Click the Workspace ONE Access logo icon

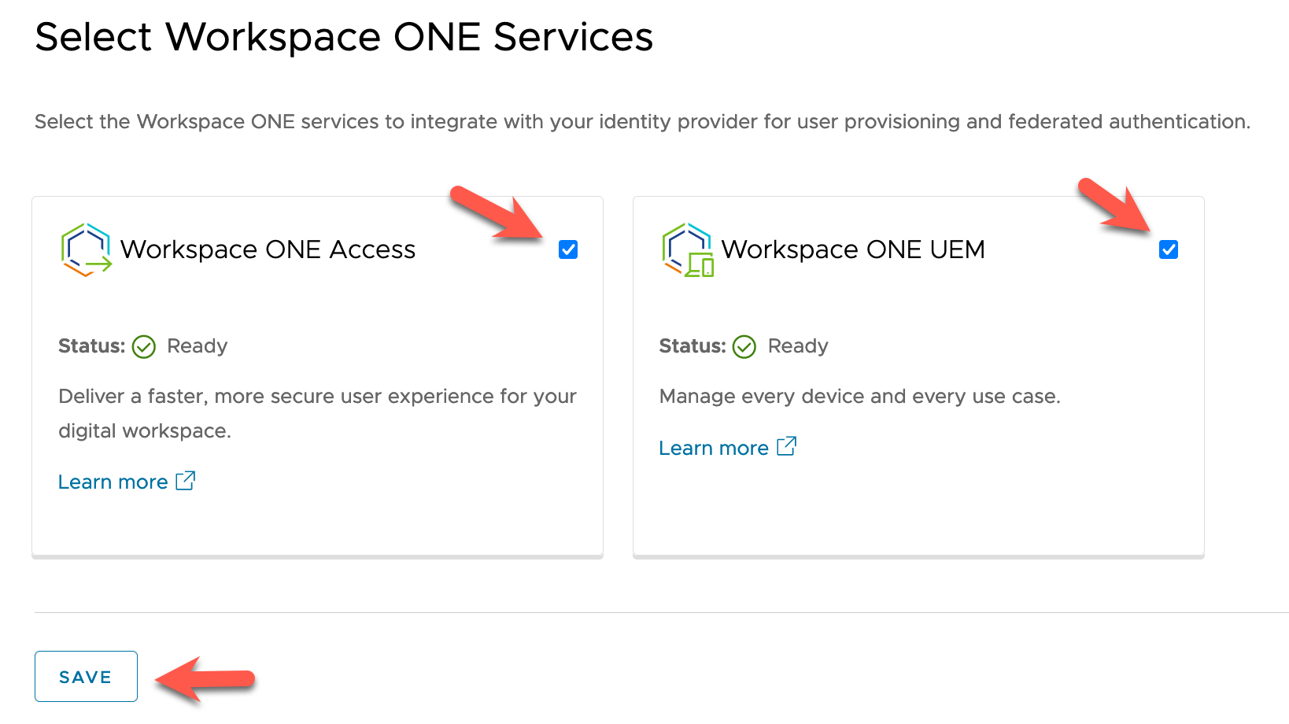pyautogui.click(x=86, y=249)
